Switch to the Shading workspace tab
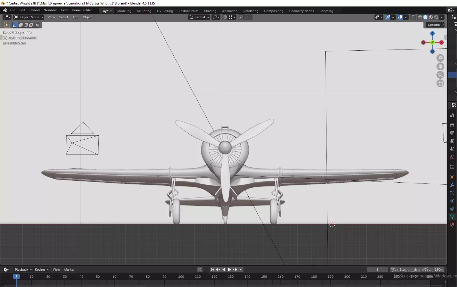The height and width of the screenshot is (287, 457). point(210,11)
